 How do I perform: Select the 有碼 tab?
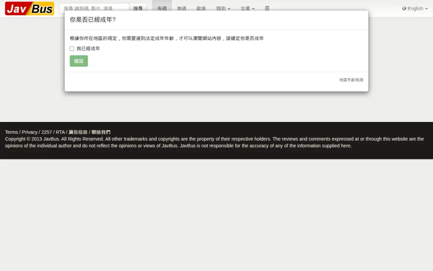[162, 9]
